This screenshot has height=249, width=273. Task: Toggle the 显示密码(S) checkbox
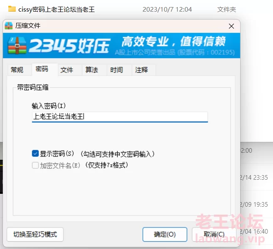click(35, 154)
